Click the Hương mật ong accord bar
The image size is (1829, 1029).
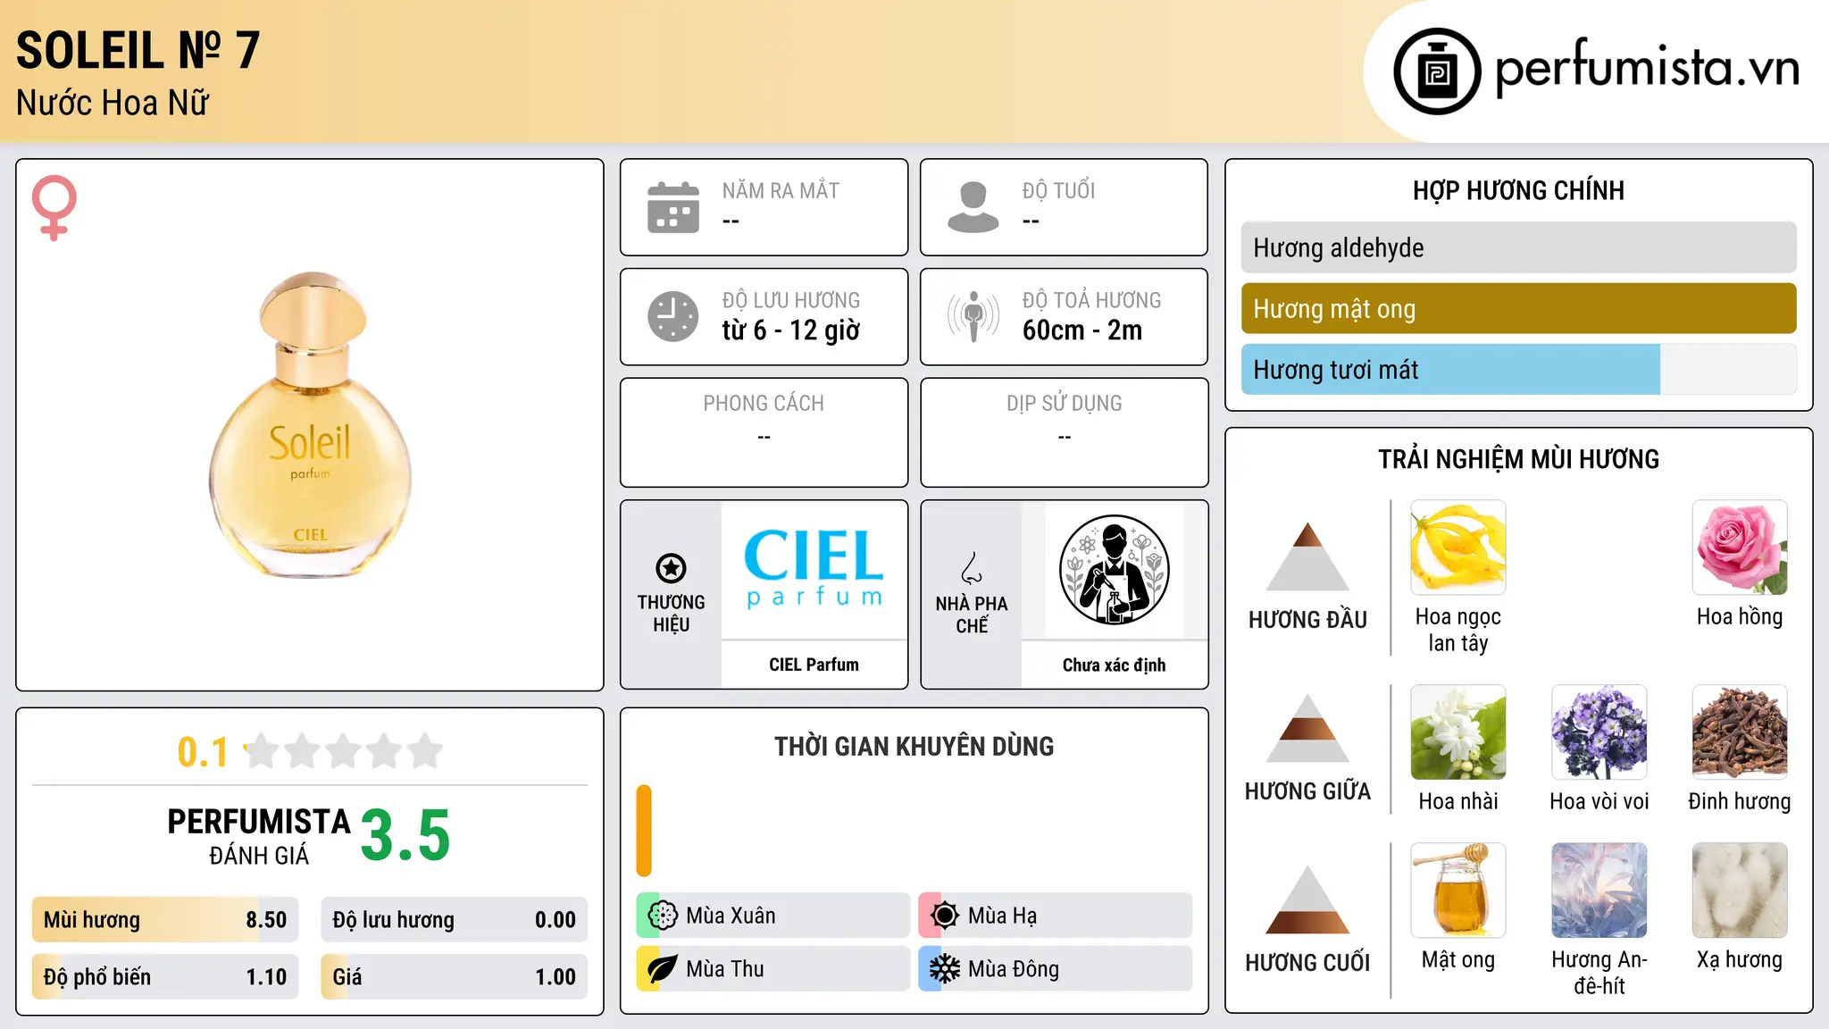click(1518, 308)
